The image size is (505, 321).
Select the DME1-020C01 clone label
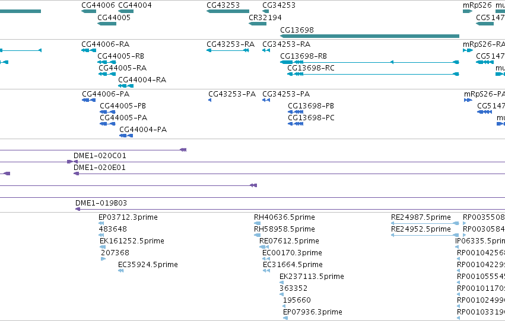coord(100,156)
